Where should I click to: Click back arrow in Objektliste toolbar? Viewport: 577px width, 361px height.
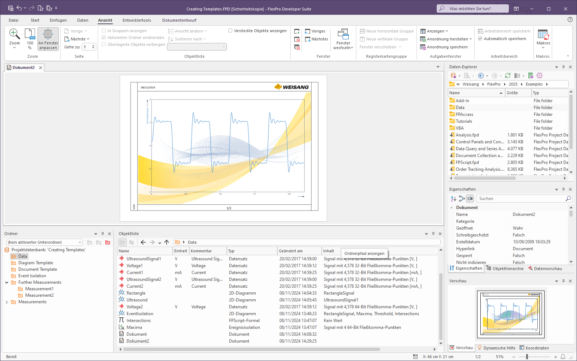tap(143, 242)
